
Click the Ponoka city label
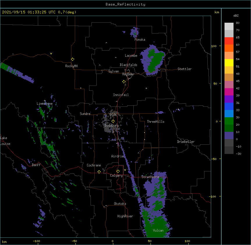coord(140,40)
